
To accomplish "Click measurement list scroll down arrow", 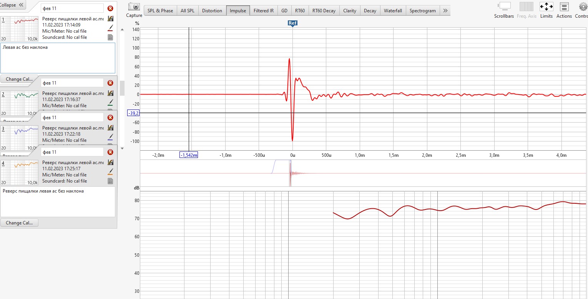I will pyautogui.click(x=122, y=148).
